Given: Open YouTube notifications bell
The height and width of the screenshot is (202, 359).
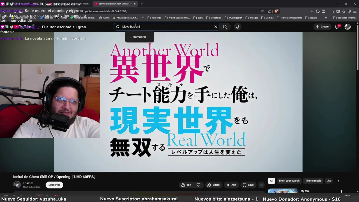Looking at the screenshot, I should 337,27.
